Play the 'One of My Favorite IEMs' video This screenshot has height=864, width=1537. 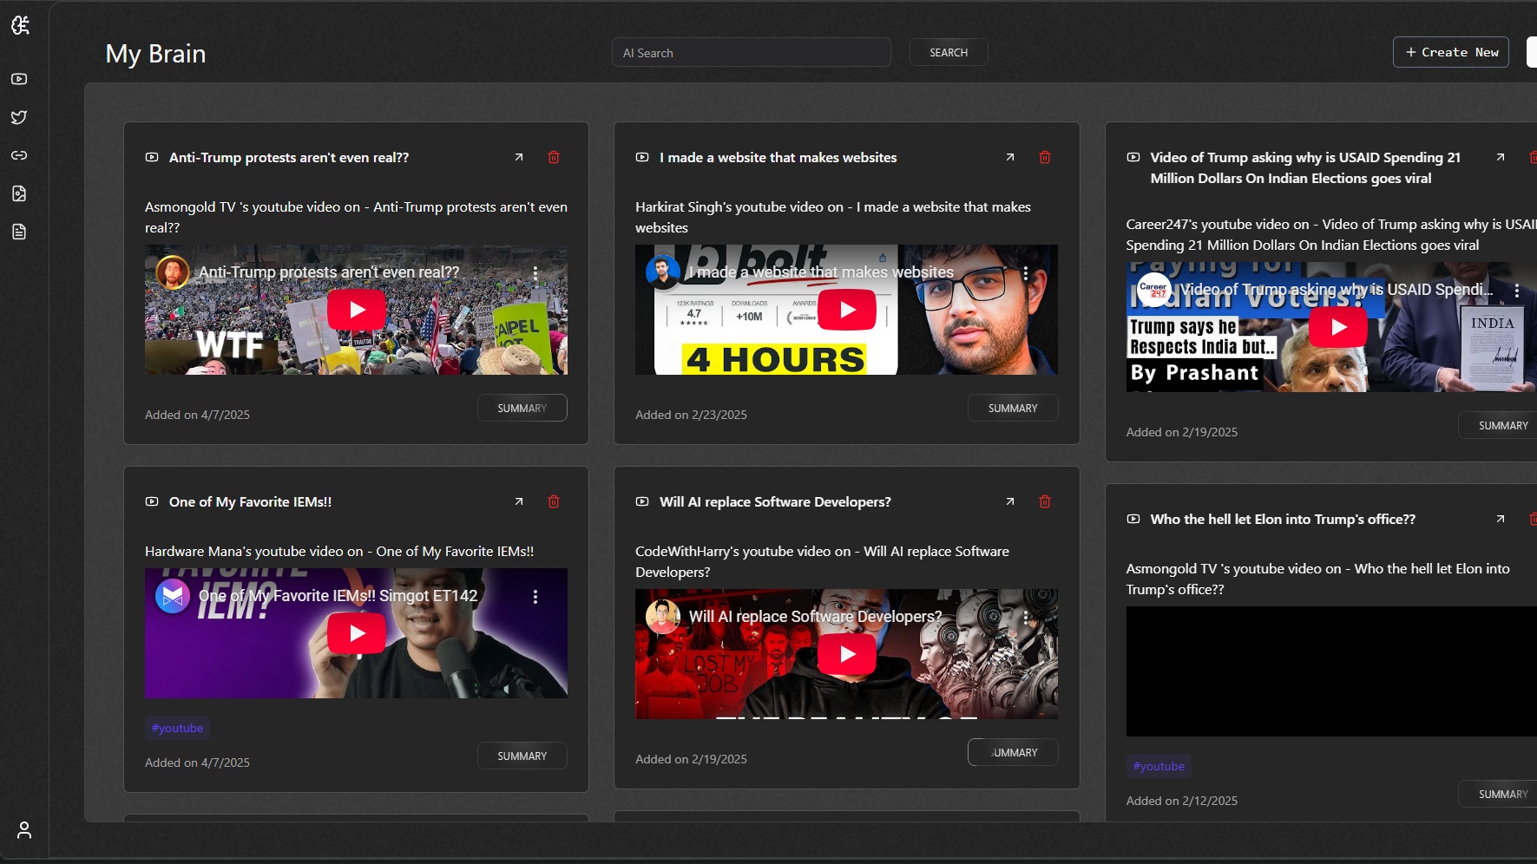tap(357, 633)
